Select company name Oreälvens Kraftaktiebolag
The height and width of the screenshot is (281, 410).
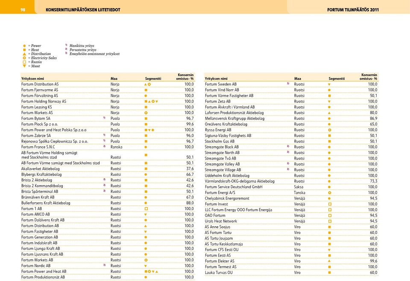pyautogui.click(x=226, y=124)
